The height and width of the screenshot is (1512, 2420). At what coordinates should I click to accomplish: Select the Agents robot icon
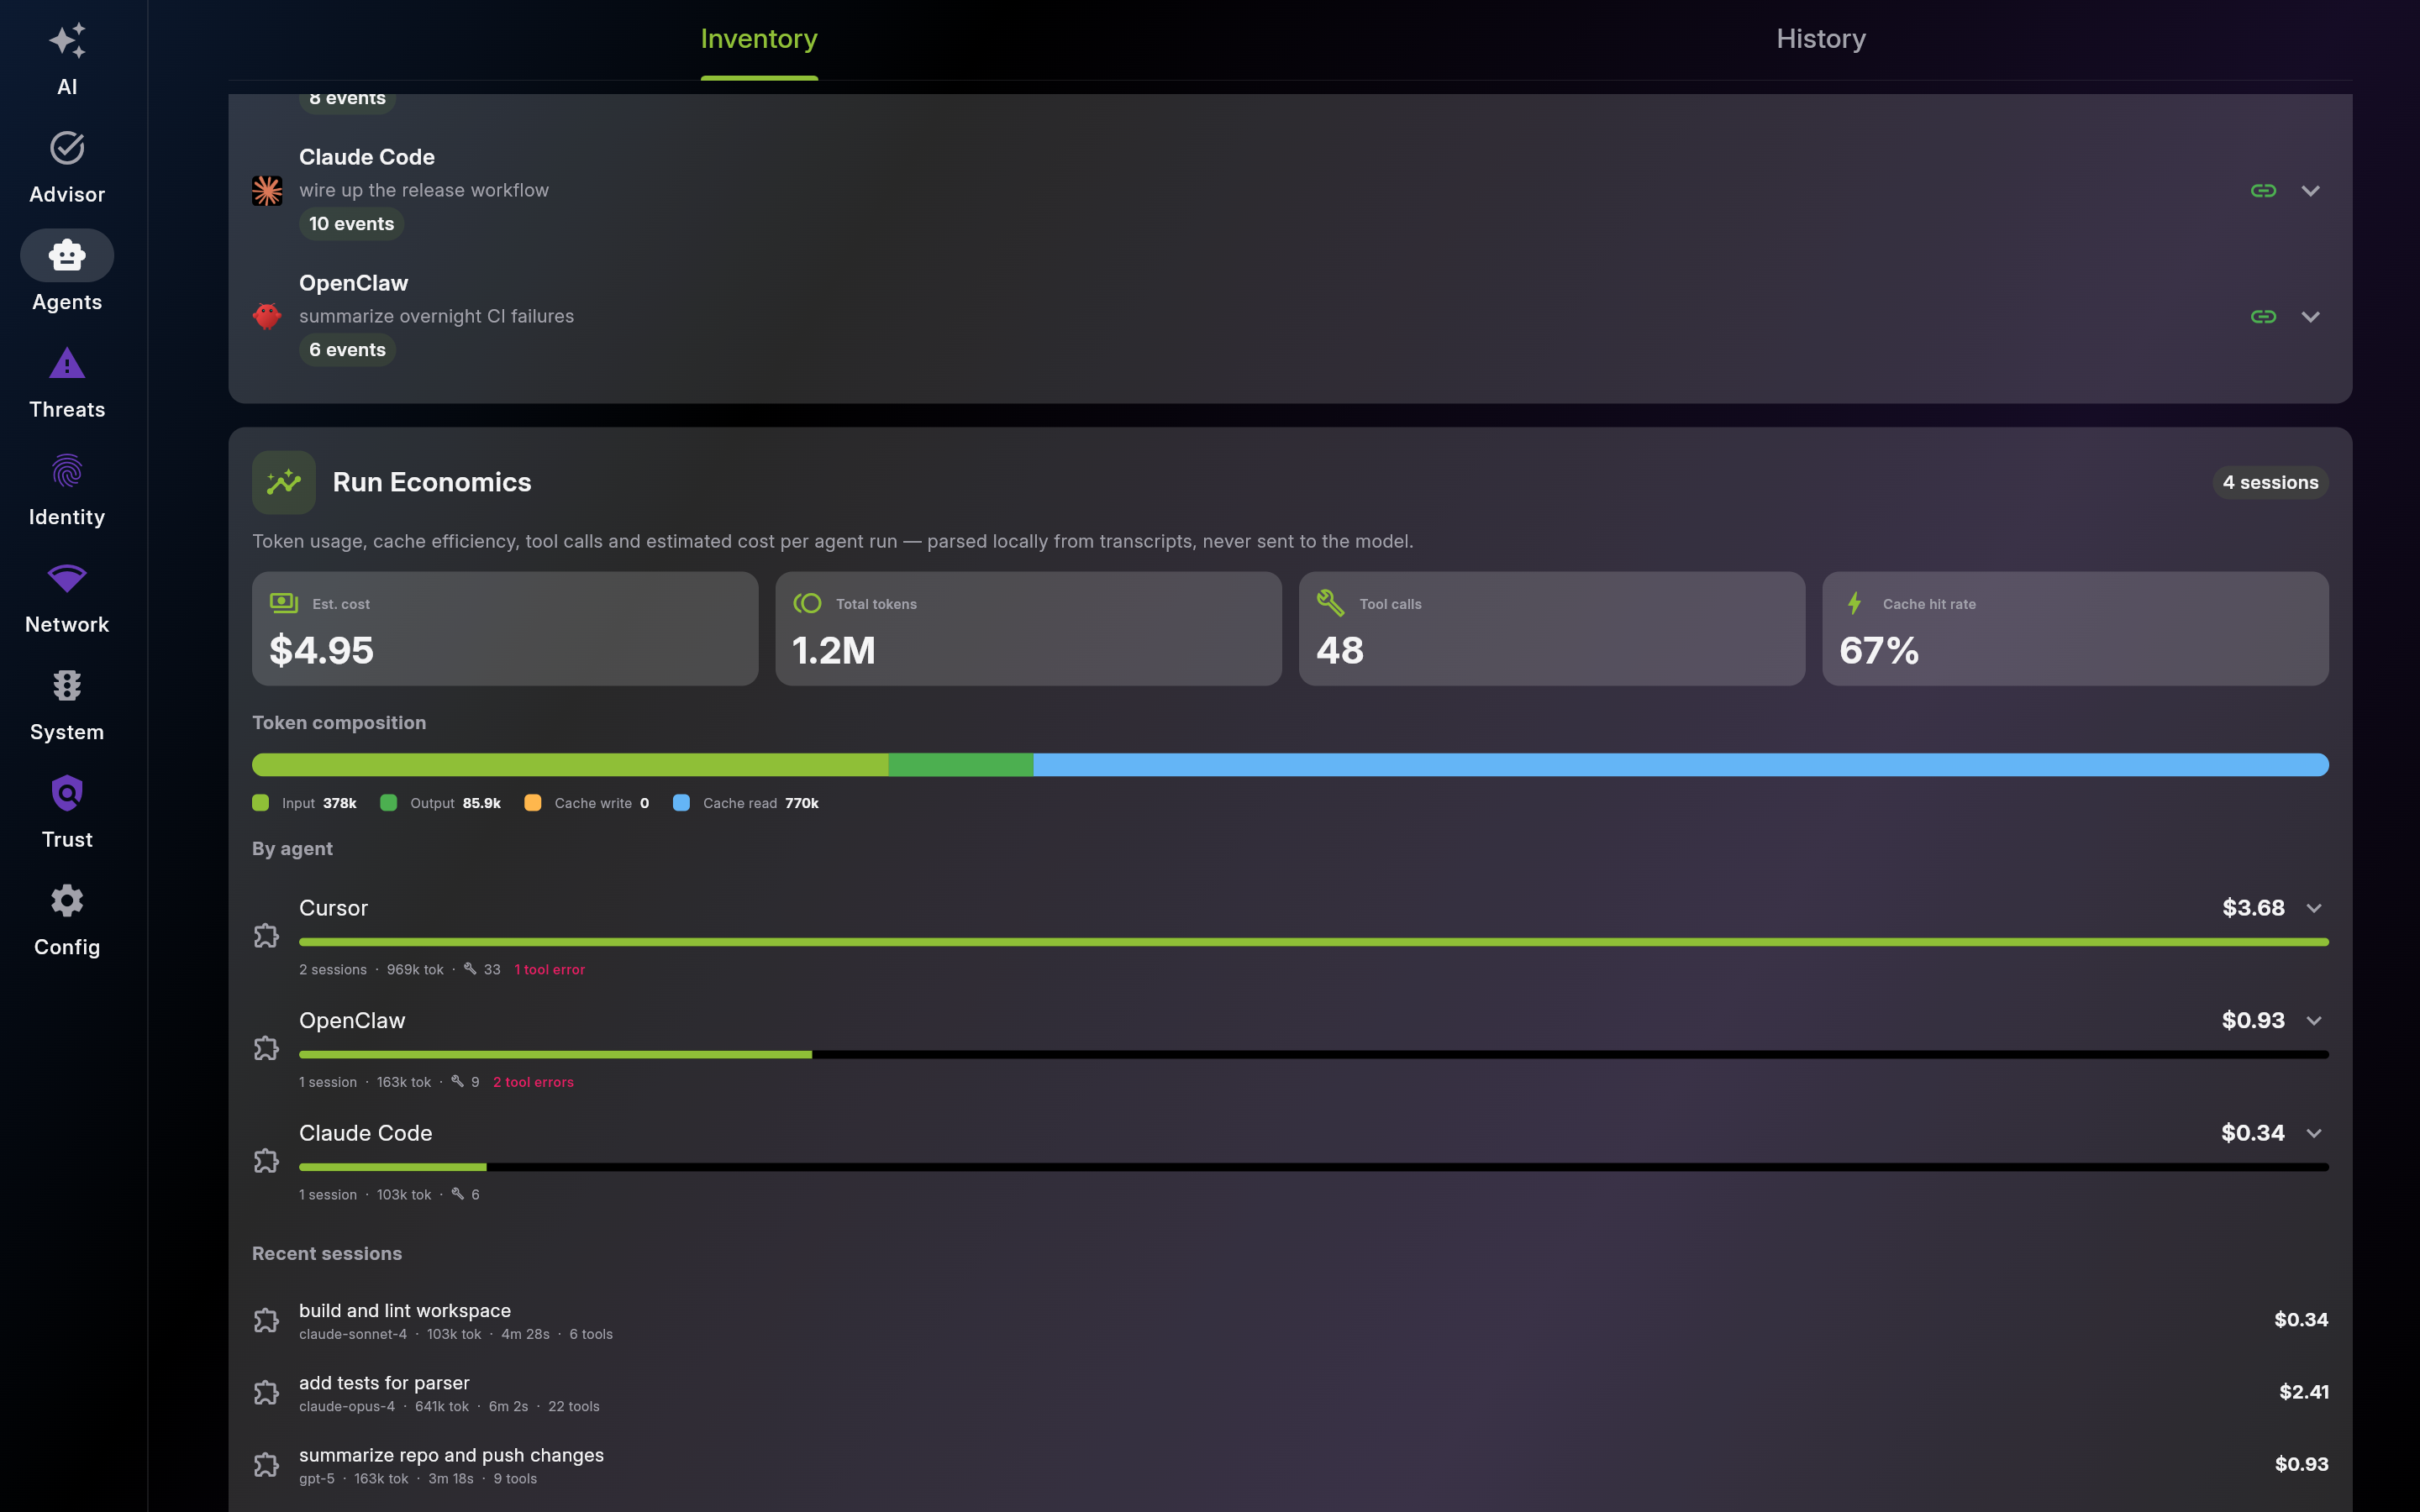click(x=67, y=255)
